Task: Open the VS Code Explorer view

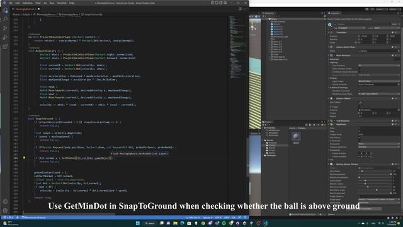Action: click(5, 11)
